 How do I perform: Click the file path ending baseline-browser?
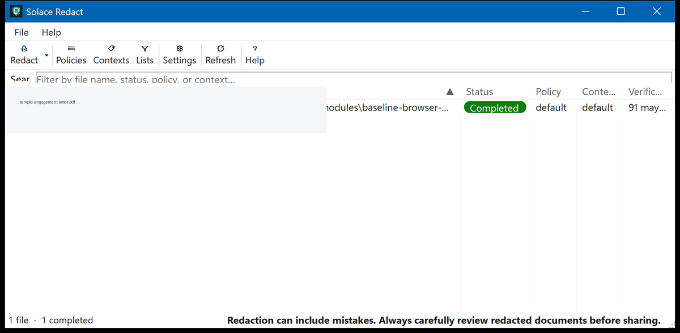point(388,108)
